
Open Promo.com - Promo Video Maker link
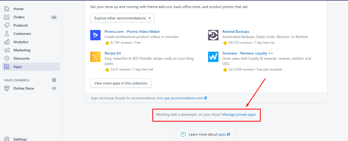(x=132, y=32)
